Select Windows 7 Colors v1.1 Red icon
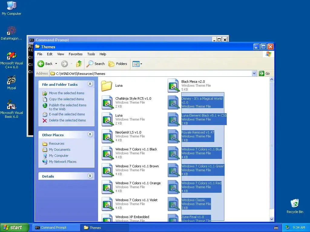Viewport: 310px width, 232px height. [x=173, y=187]
